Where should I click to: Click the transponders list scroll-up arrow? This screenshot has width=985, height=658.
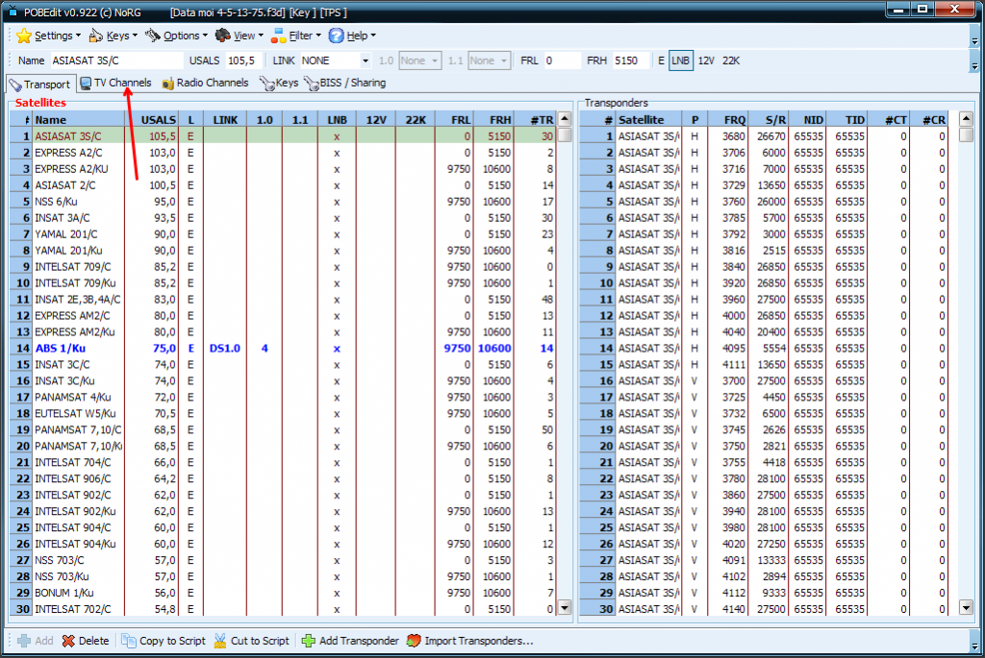[966, 119]
